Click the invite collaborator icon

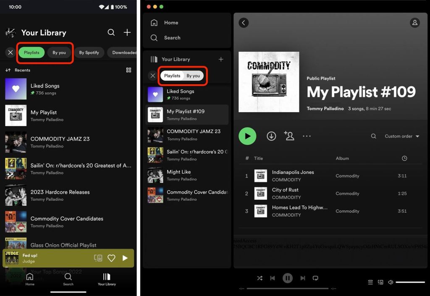(x=289, y=136)
